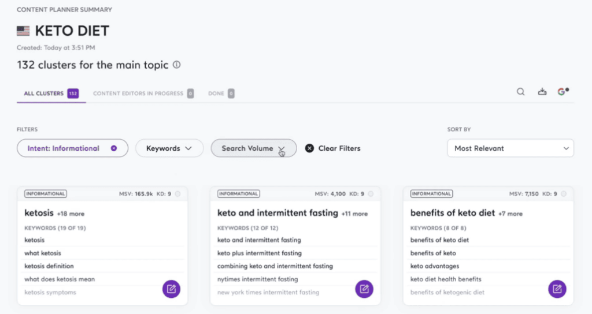Image resolution: width=592 pixels, height=314 pixels.
Task: Open the search magnifier icon
Action: [x=521, y=92]
